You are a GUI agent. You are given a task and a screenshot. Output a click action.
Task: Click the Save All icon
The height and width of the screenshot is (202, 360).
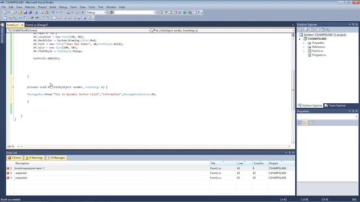click(30, 12)
